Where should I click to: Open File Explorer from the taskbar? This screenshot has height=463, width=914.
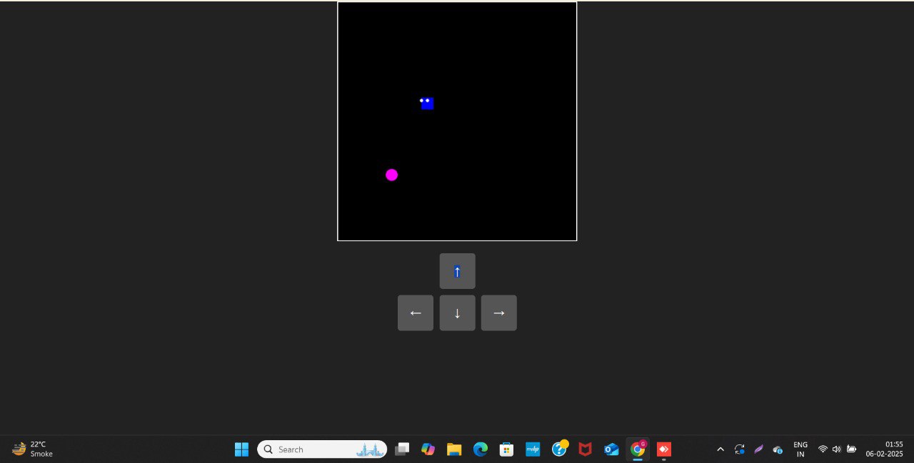tap(454, 449)
